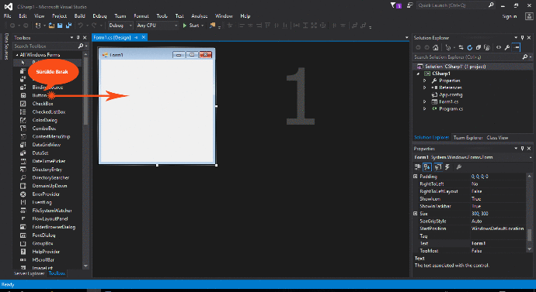Viewport: 536px width, 292px height.
Task: Click the Undo toolbar icon
Action: pyautogui.click(x=80, y=26)
